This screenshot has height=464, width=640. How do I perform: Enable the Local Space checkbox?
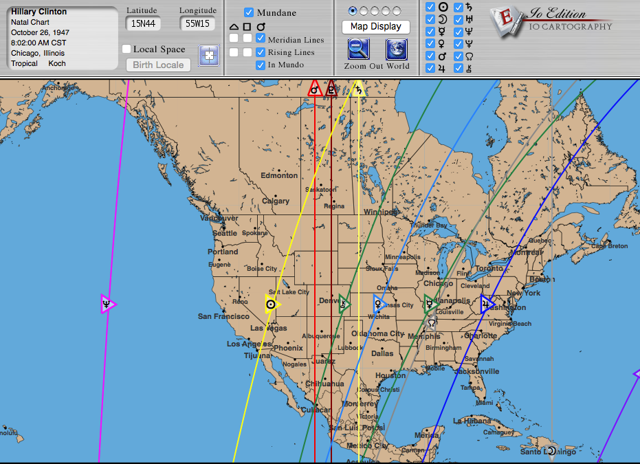pyautogui.click(x=126, y=49)
